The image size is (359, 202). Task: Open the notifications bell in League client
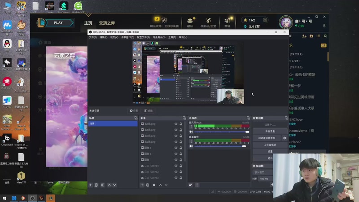tap(324, 26)
